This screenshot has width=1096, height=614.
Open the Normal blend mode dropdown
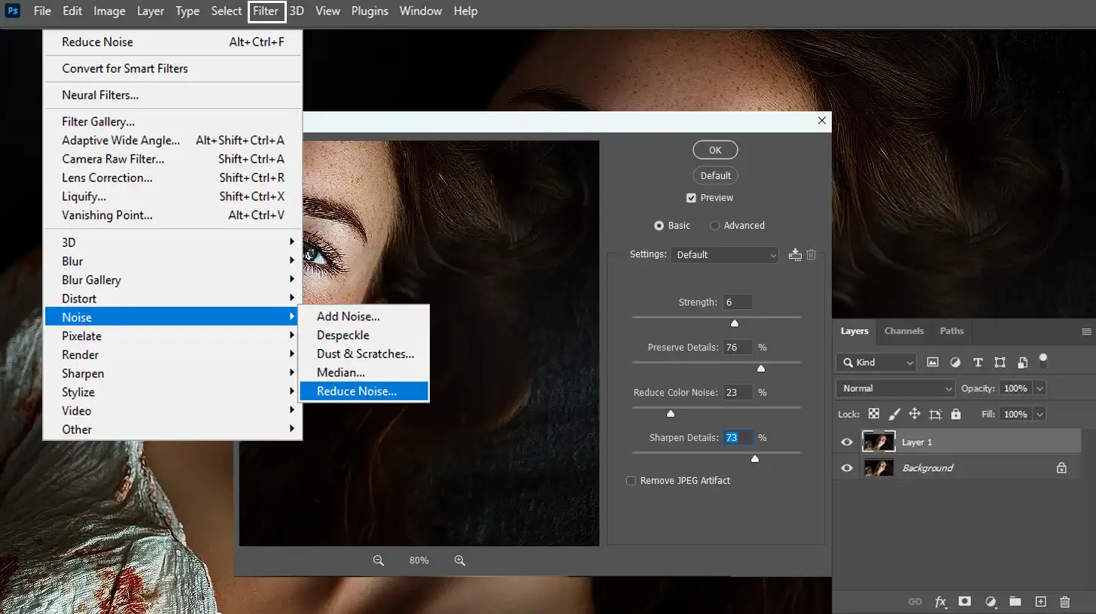pos(895,388)
